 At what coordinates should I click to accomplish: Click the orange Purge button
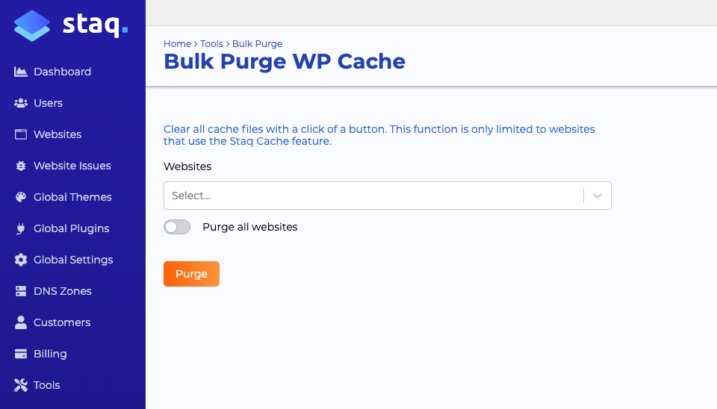tap(192, 274)
